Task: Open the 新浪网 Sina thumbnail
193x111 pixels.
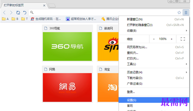Action: pos(108,46)
